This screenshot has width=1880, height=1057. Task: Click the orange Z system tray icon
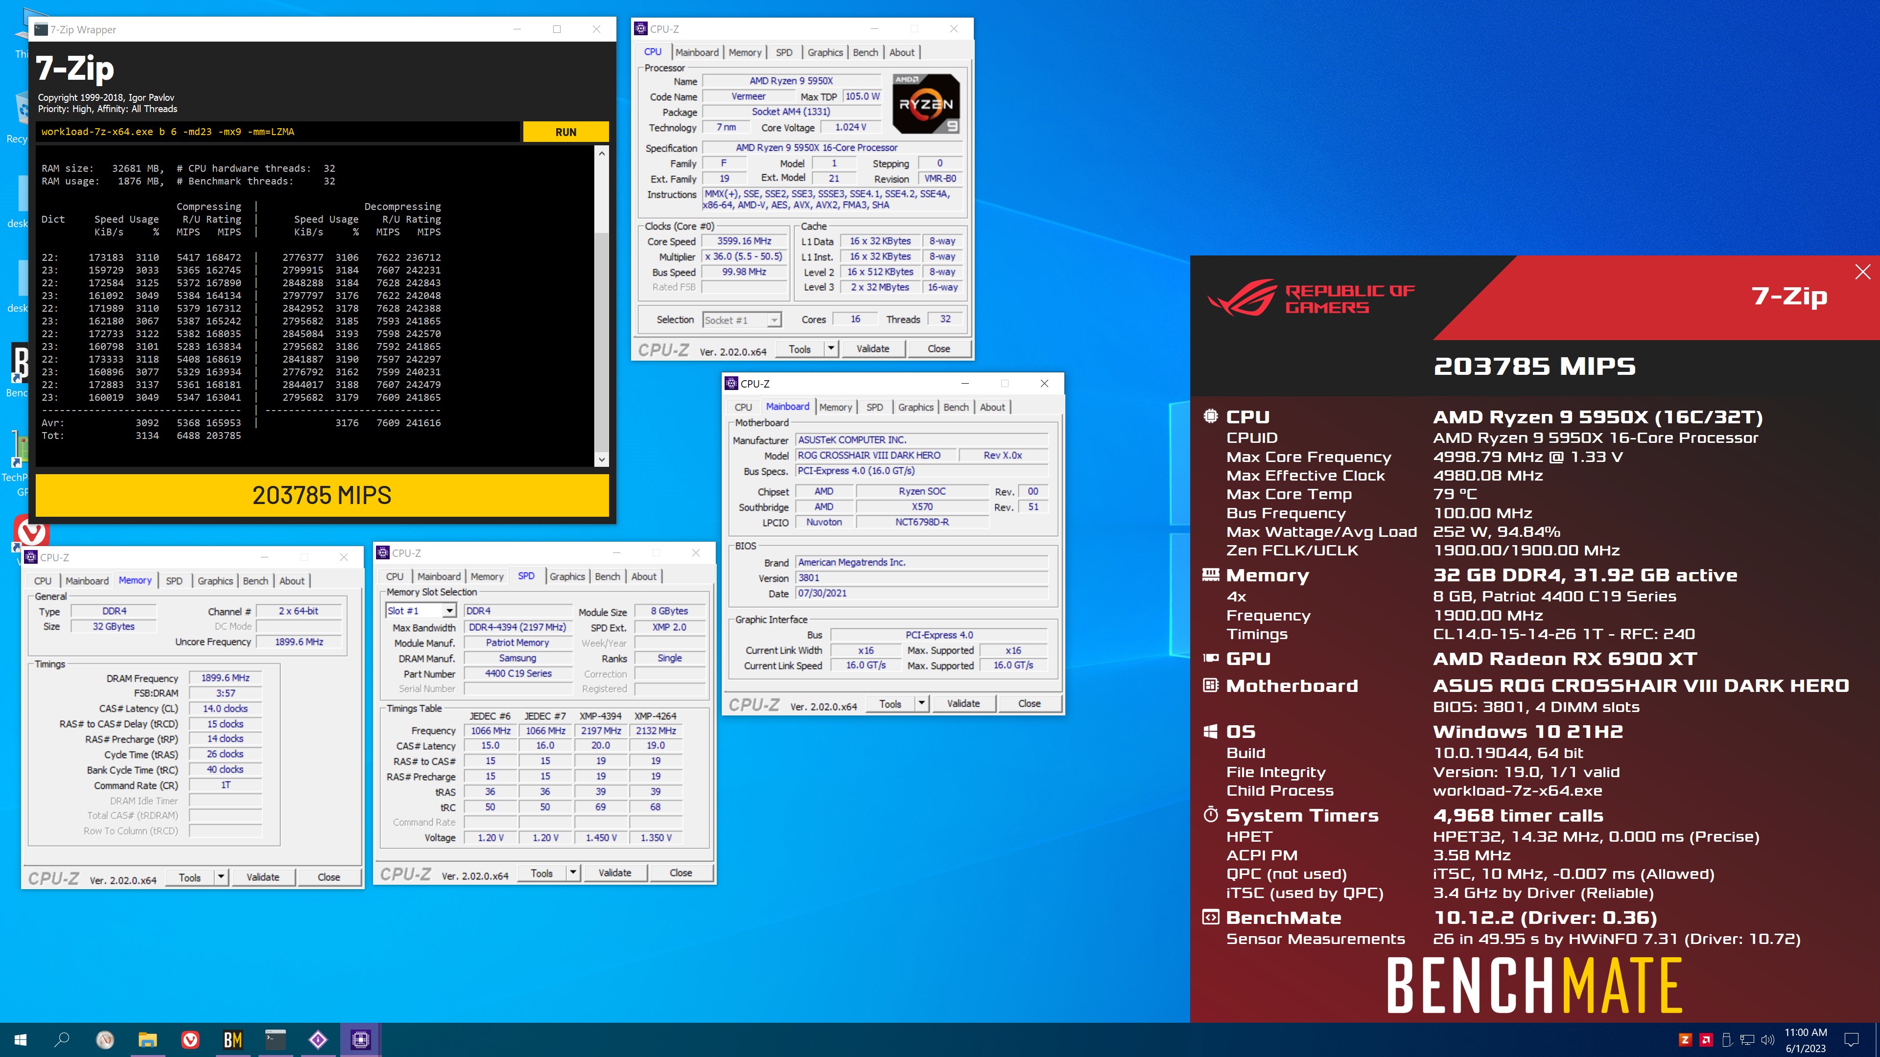[1685, 1039]
